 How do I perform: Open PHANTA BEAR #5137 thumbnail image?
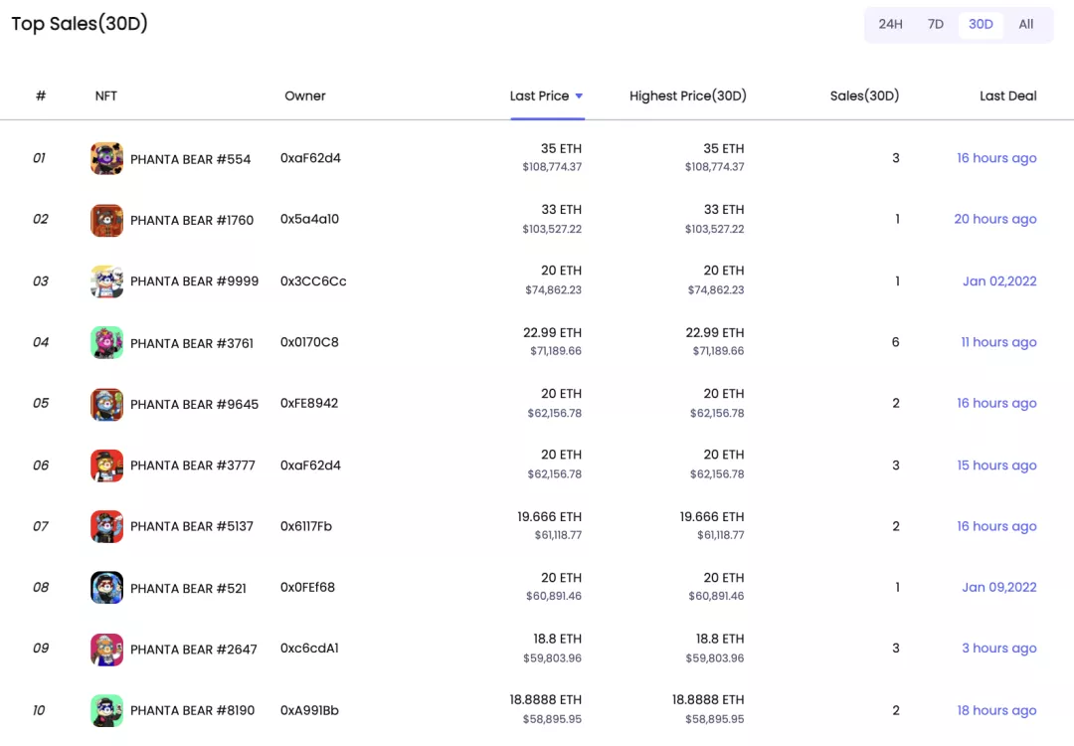point(106,526)
